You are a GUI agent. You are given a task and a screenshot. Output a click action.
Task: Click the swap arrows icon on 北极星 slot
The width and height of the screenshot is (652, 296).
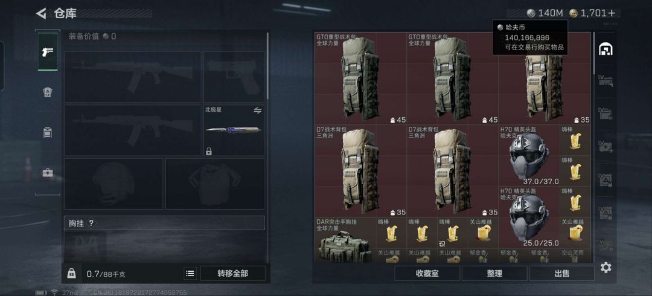pos(258,111)
